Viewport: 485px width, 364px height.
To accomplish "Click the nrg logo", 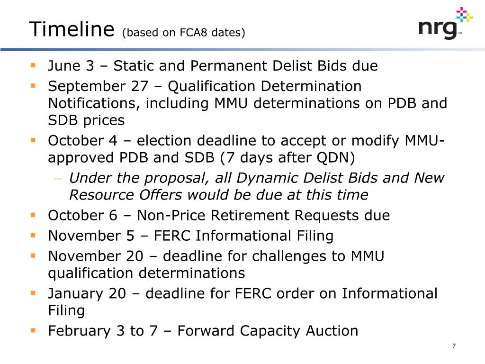I will (445, 24).
